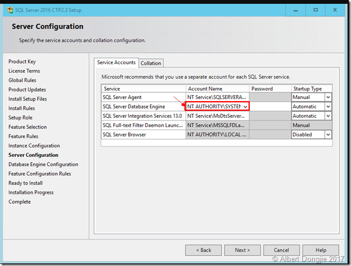The width and height of the screenshot is (351, 266).
Task: Open the Help button
Action: click(x=321, y=250)
